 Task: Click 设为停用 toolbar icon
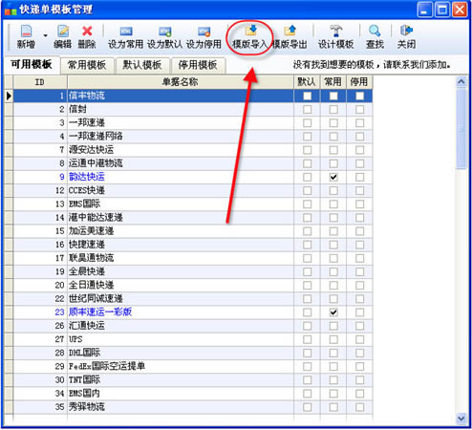pyautogui.click(x=204, y=32)
